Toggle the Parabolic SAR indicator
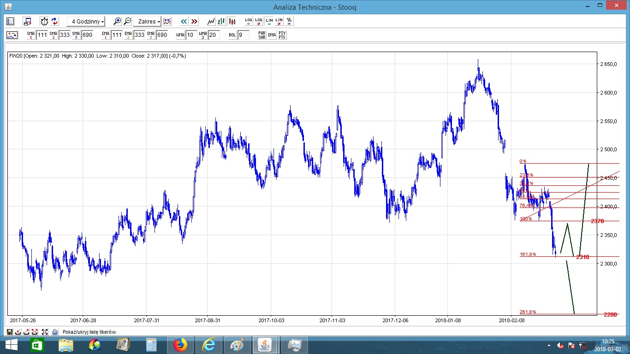The image size is (630, 354). [x=262, y=35]
